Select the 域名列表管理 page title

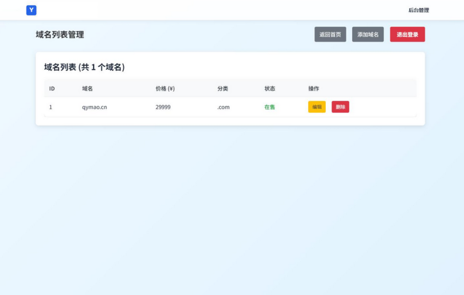pos(60,35)
